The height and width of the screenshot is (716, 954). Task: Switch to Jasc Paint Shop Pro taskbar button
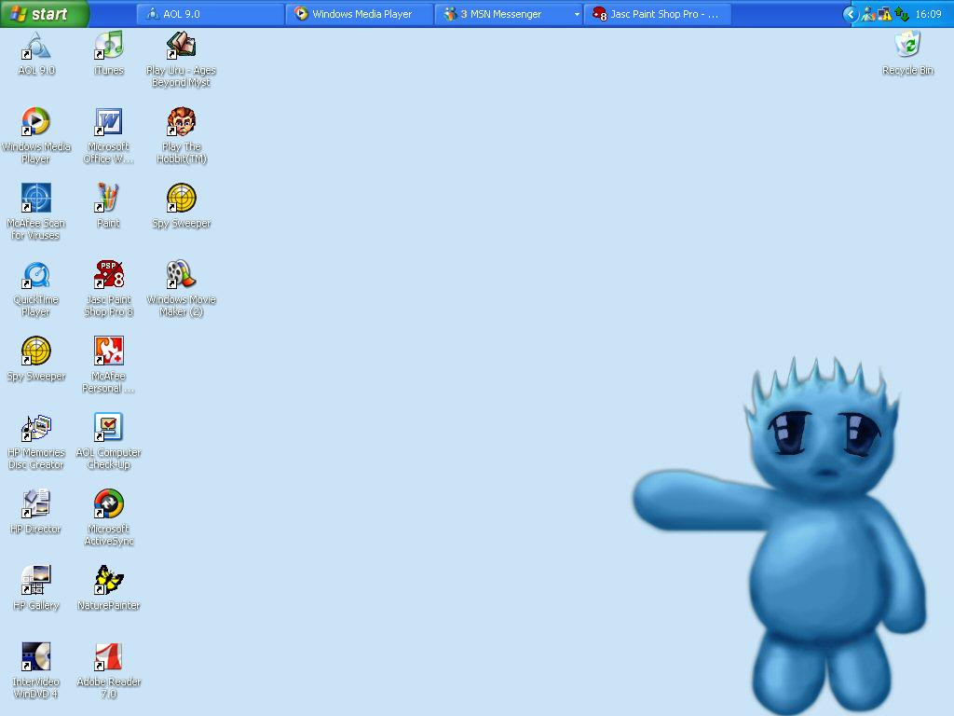pyautogui.click(x=658, y=14)
